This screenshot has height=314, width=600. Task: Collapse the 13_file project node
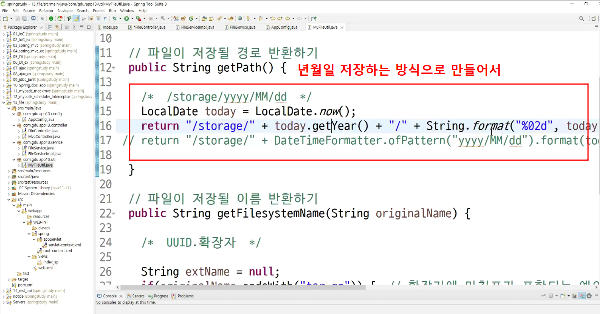tap(4, 102)
